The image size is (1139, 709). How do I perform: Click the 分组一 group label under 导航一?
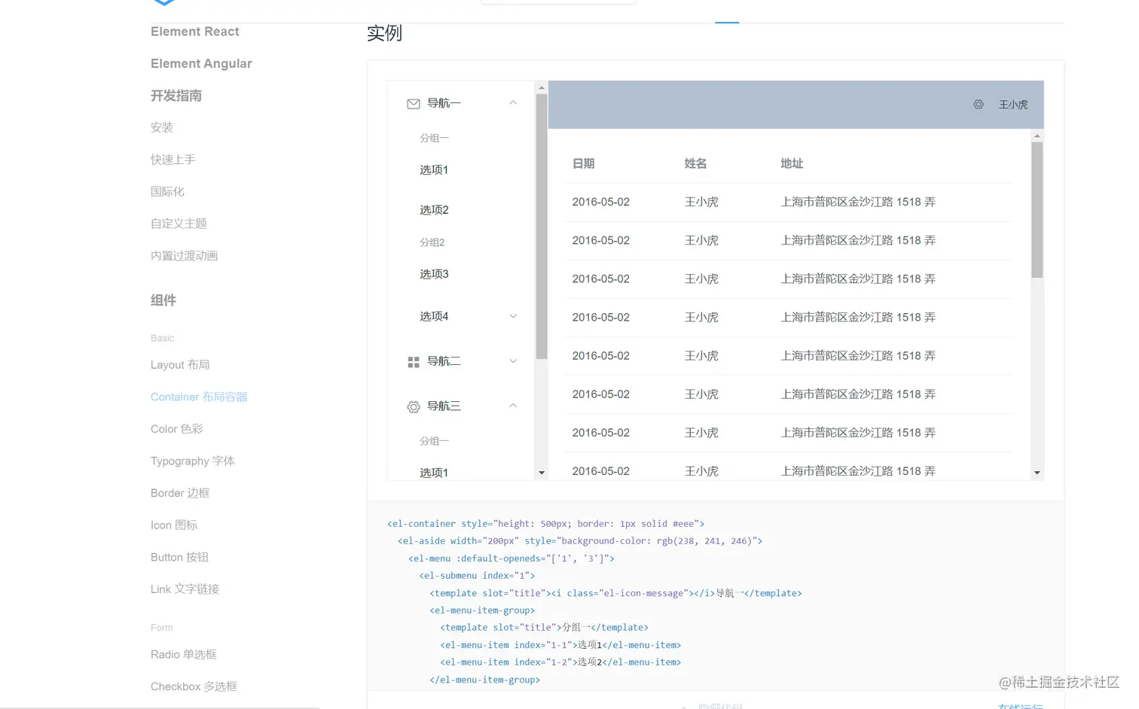[435, 138]
